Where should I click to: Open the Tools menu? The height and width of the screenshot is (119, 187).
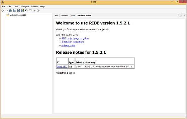16,7
